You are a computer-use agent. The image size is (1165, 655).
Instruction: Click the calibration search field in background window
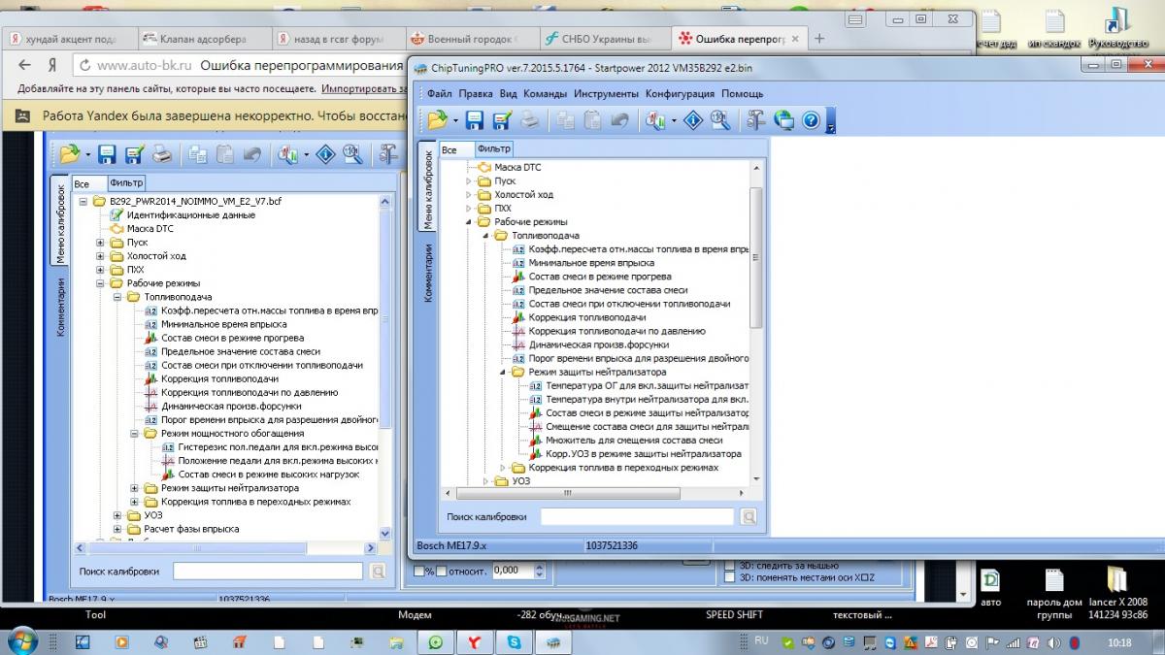[268, 572]
